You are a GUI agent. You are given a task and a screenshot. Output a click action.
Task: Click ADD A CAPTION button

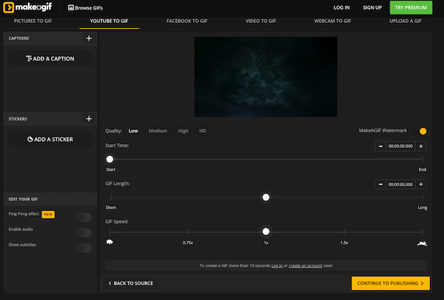coord(50,58)
